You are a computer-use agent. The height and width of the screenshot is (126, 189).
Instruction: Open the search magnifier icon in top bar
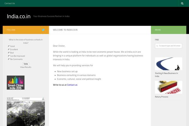coord(182,3)
